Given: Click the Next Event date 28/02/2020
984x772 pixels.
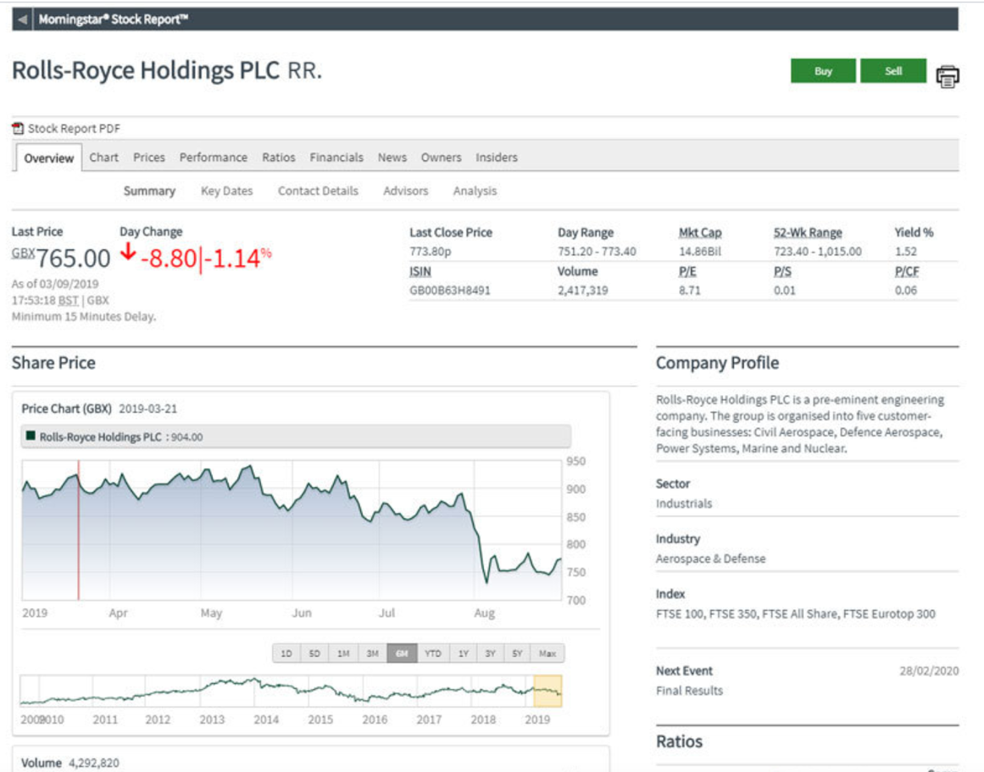Looking at the screenshot, I should point(929,671).
